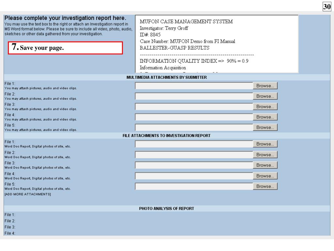The image size is (334, 251).
Task: Click Browse for Multimedia File 5
Action: point(265,127)
